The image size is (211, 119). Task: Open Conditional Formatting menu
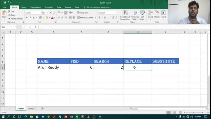point(125,15)
